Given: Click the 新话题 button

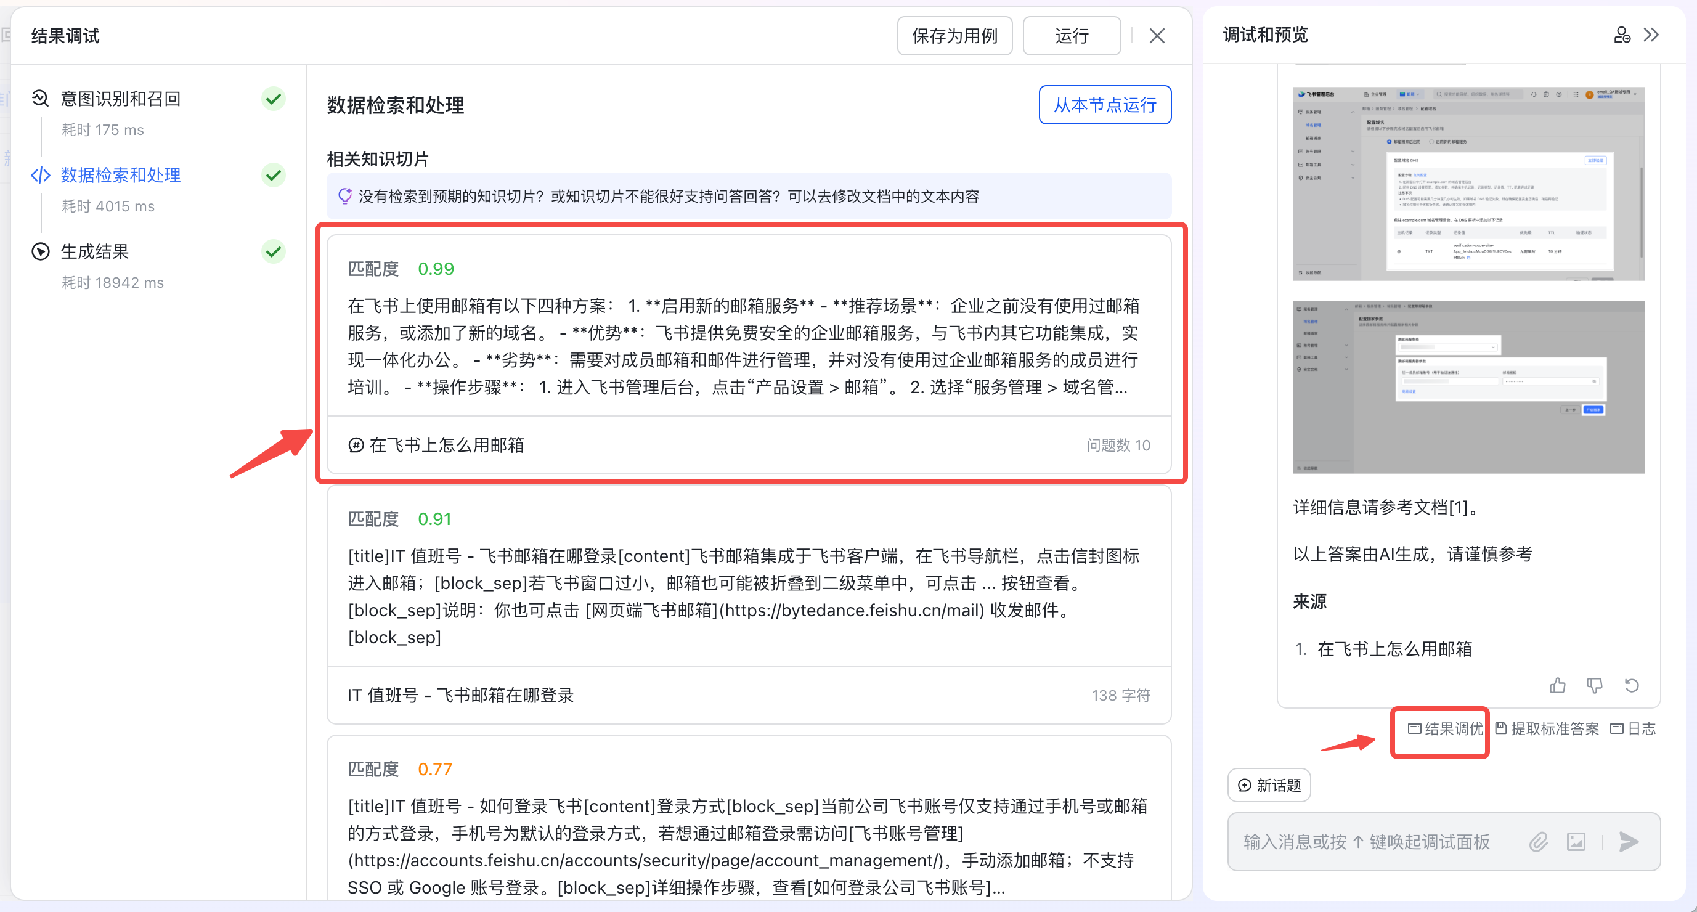Looking at the screenshot, I should [1269, 786].
